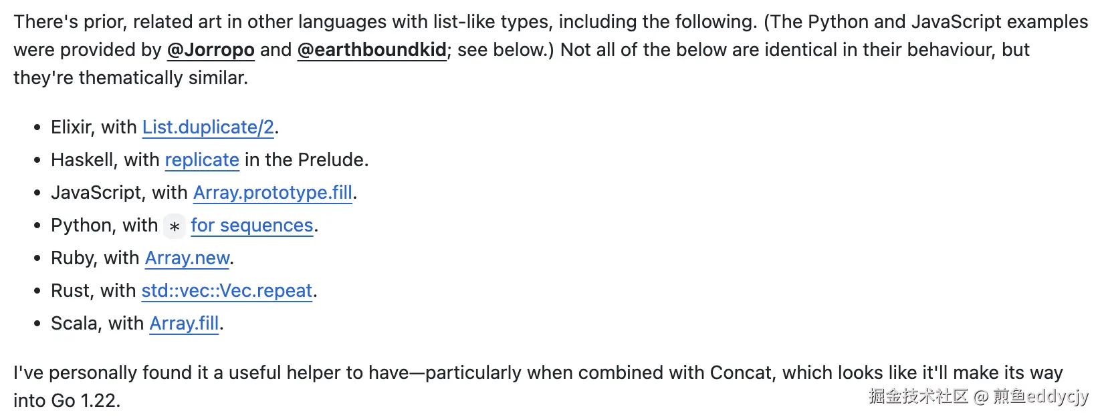Open the Array.prototype.fill link
Image resolution: width=1102 pixels, height=419 pixels.
[272, 193]
